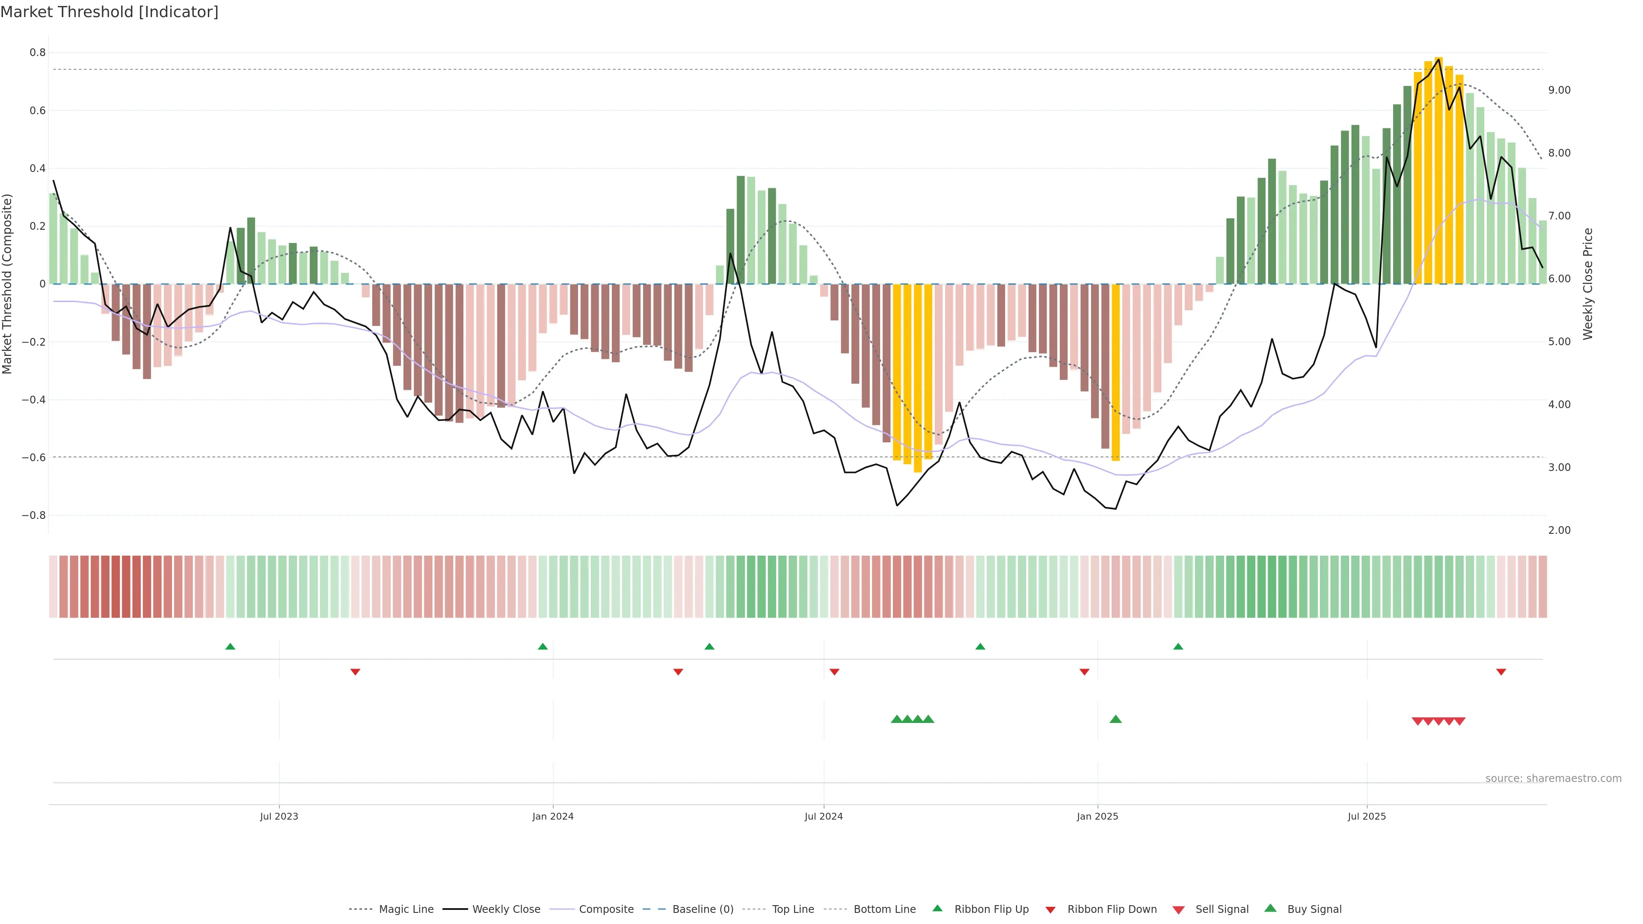
Task: Select the Jan 2025 x-axis label
Action: point(1097,816)
